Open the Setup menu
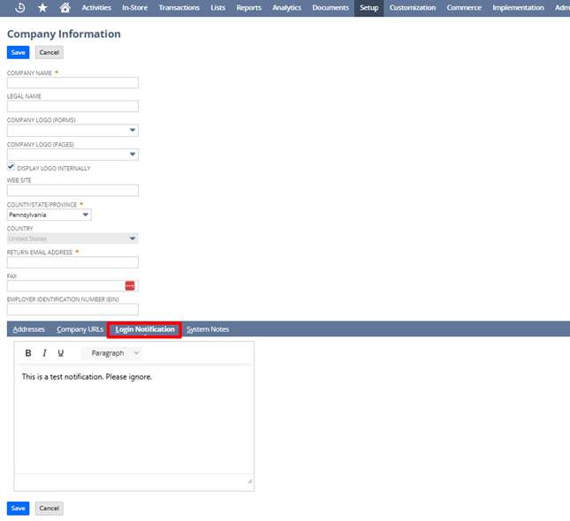The width and height of the screenshot is (570, 521). (369, 8)
